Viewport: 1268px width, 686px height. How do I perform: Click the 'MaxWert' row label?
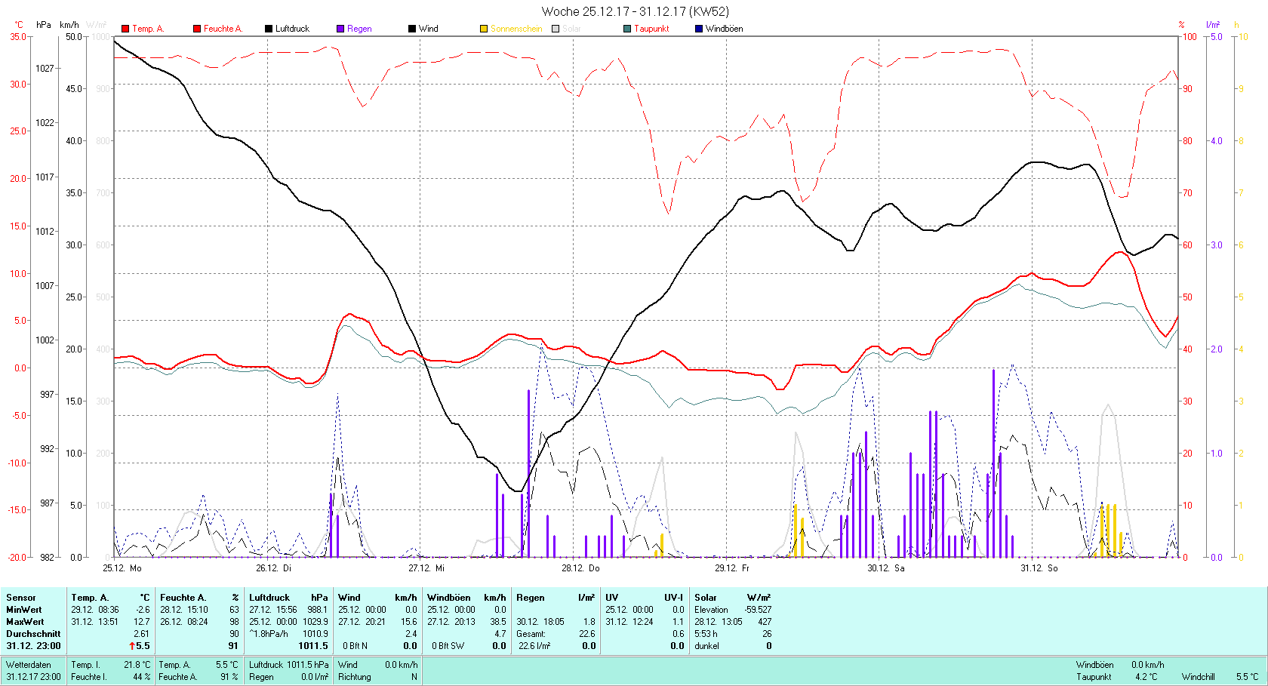coord(25,622)
